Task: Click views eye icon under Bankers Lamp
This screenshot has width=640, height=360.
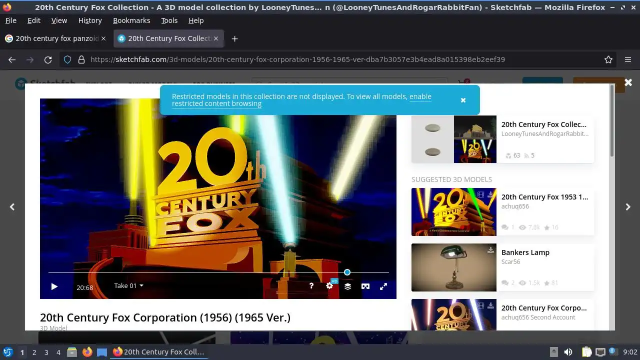Action: [522, 282]
